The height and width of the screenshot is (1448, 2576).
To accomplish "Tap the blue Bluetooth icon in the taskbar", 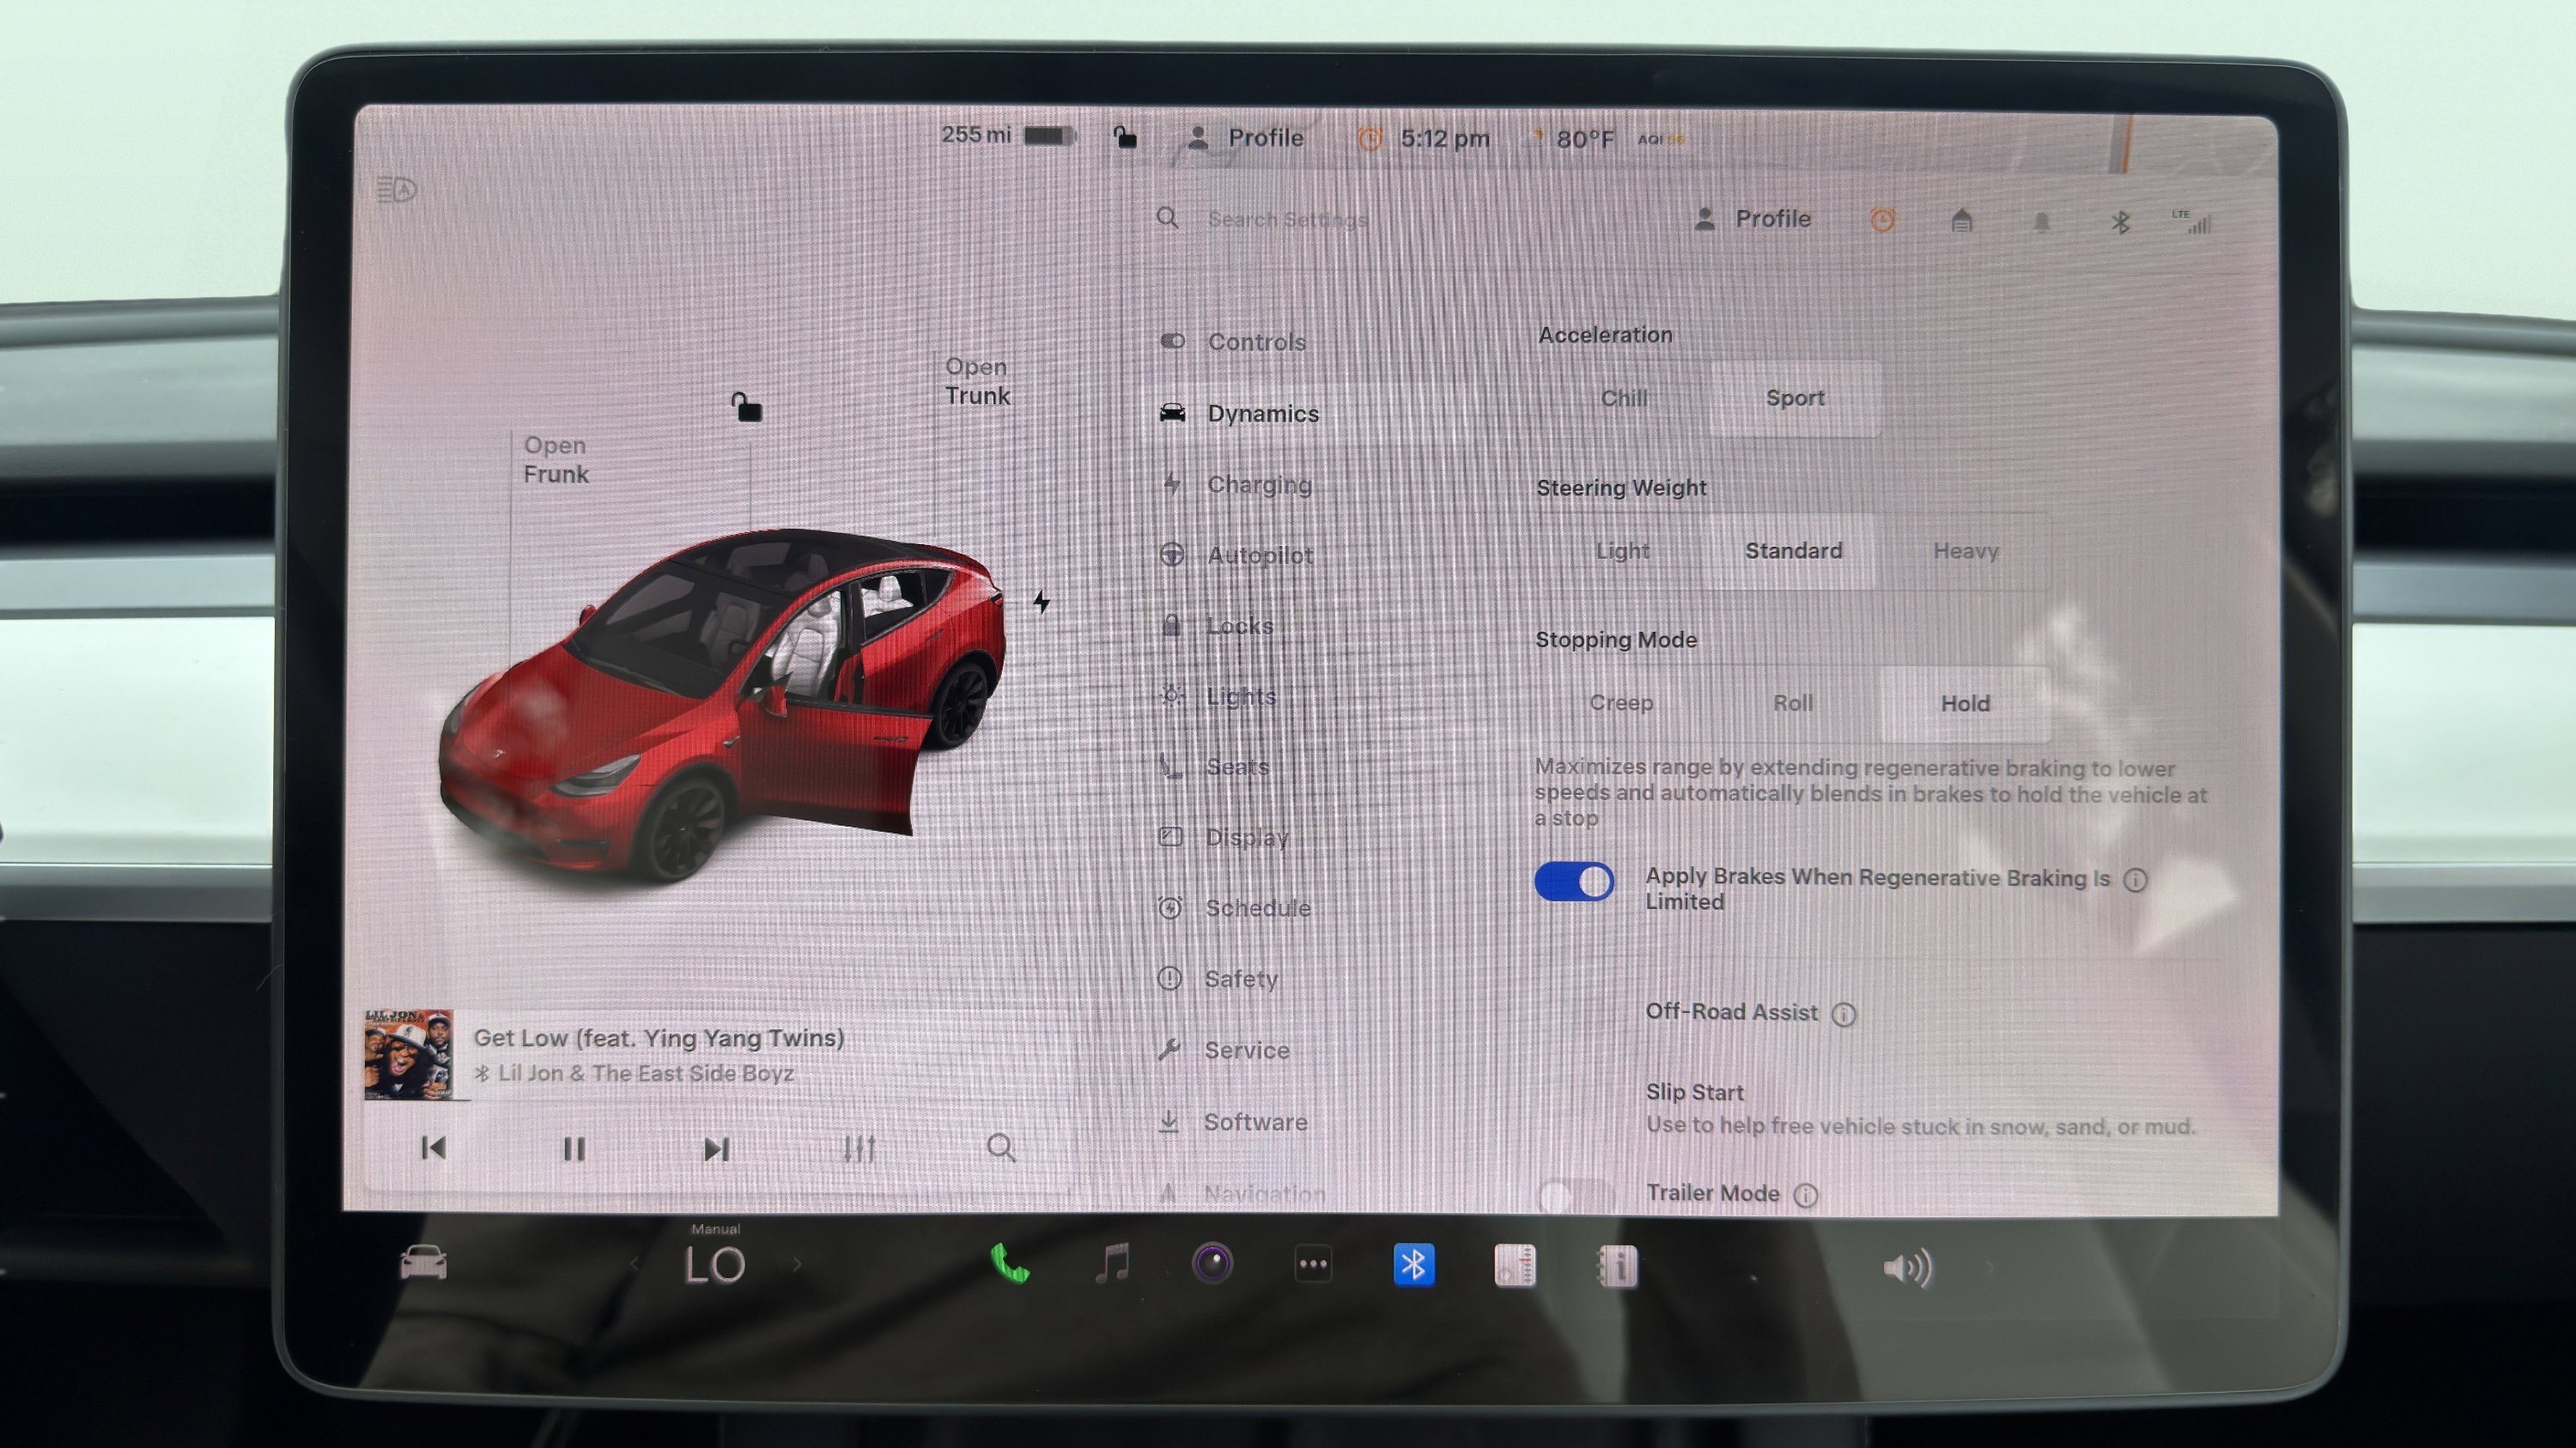I will tap(1414, 1263).
